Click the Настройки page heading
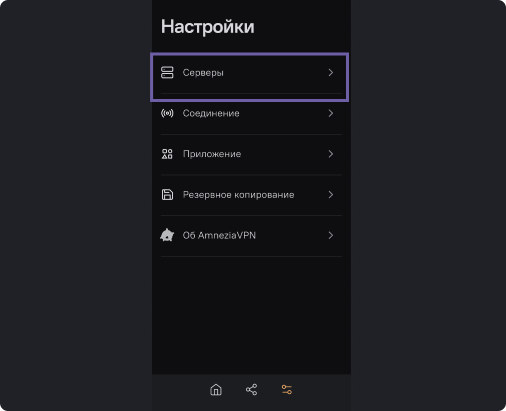 coord(207,26)
